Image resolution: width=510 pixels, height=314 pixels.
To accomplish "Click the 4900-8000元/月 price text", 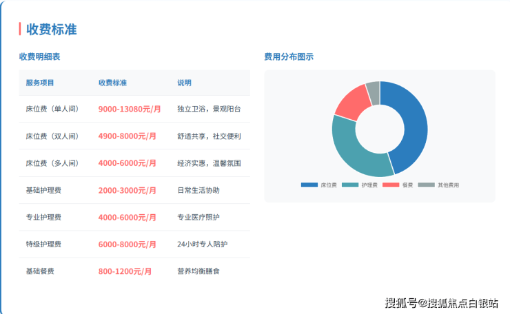I will coord(127,136).
